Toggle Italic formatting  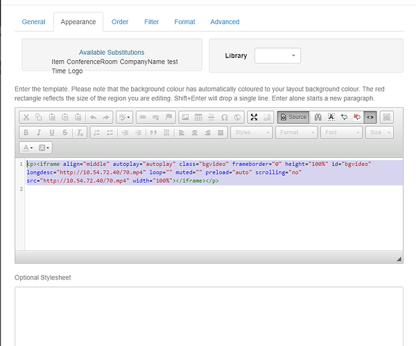(x=39, y=133)
